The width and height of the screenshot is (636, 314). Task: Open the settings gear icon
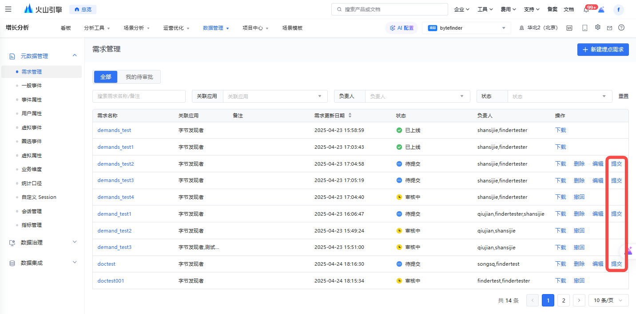click(x=598, y=27)
